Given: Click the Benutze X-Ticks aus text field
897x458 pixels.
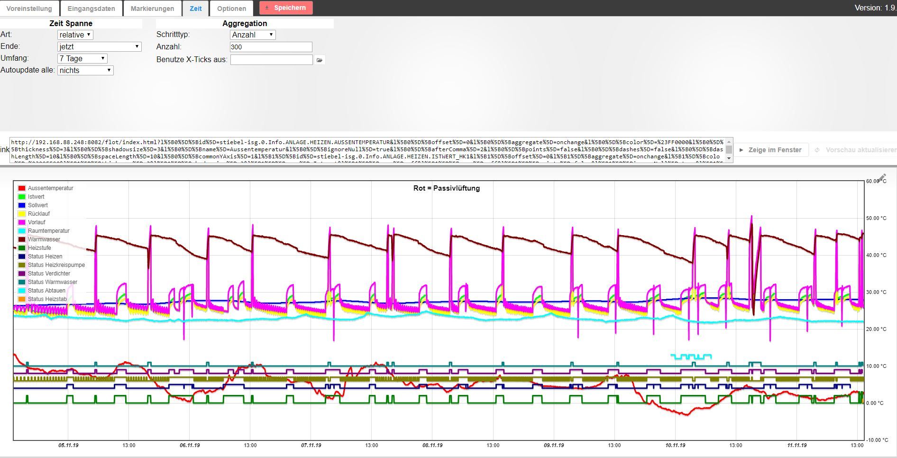Looking at the screenshot, I should tap(271, 60).
